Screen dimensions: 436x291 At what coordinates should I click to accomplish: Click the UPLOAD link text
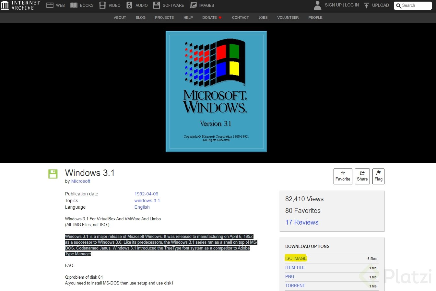click(381, 5)
